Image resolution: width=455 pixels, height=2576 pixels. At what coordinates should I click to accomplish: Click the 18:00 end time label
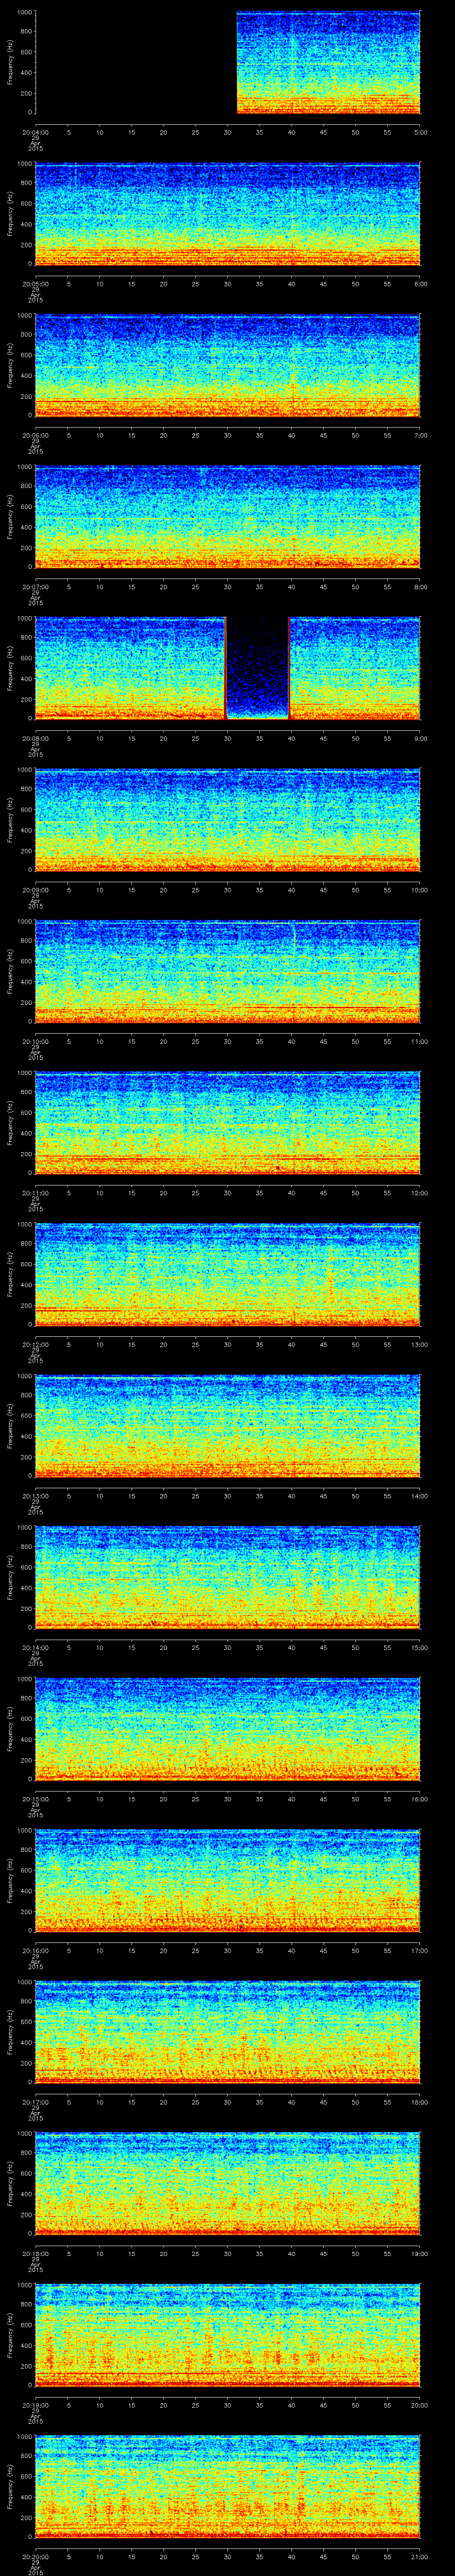[419, 2101]
